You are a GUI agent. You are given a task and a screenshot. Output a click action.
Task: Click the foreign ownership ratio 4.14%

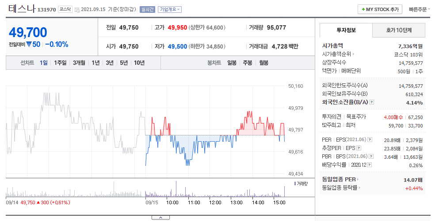point(414,103)
